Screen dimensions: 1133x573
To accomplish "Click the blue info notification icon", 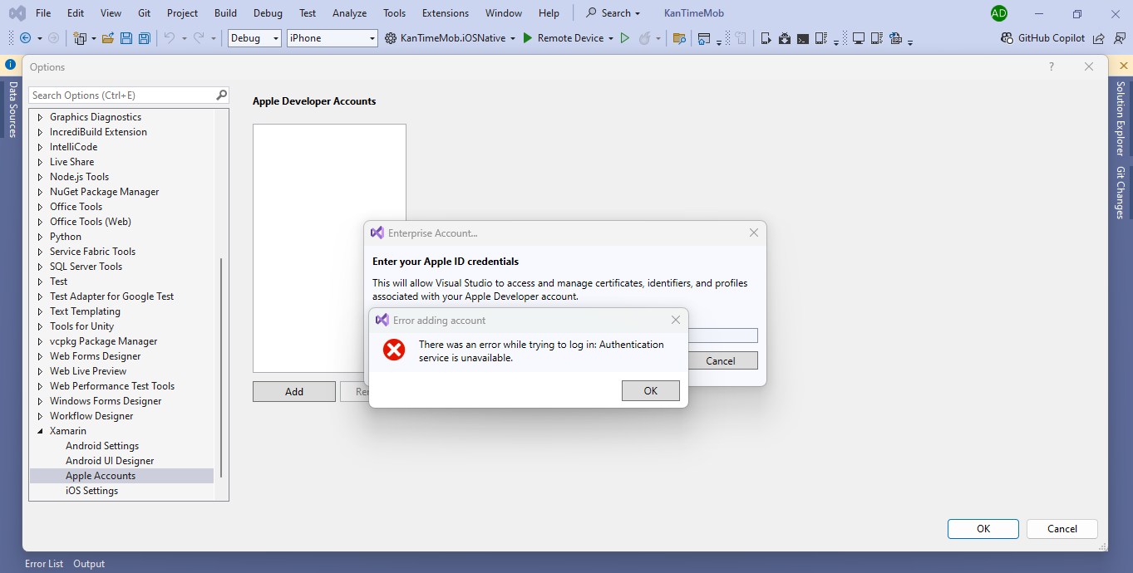I will point(11,64).
